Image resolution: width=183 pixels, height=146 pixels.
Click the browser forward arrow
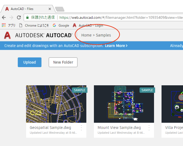pyautogui.click(x=11, y=17)
